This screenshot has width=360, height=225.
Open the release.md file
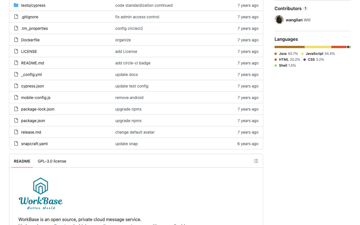click(x=31, y=132)
